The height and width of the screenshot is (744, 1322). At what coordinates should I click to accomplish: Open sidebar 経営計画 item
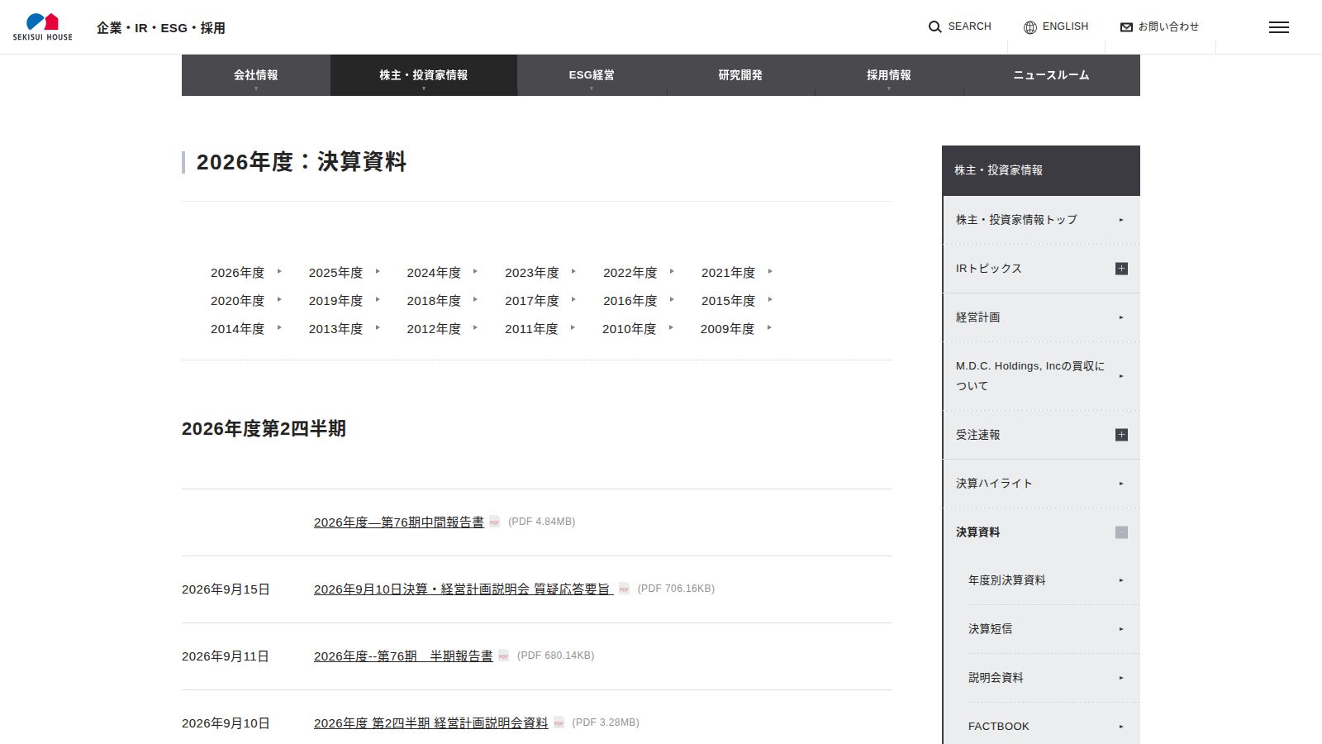[1041, 317]
